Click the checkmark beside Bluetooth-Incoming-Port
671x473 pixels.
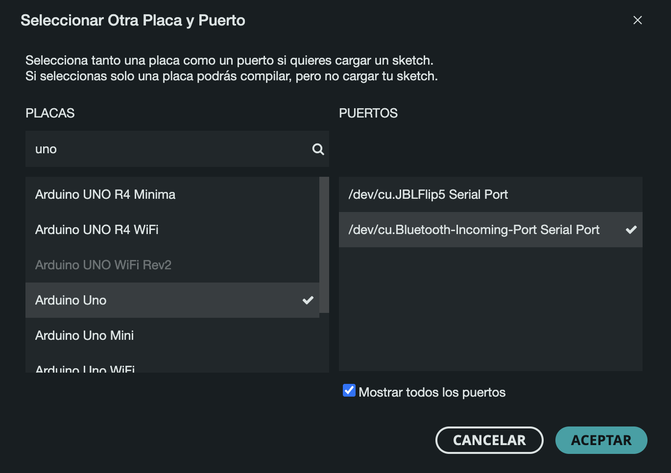(631, 230)
